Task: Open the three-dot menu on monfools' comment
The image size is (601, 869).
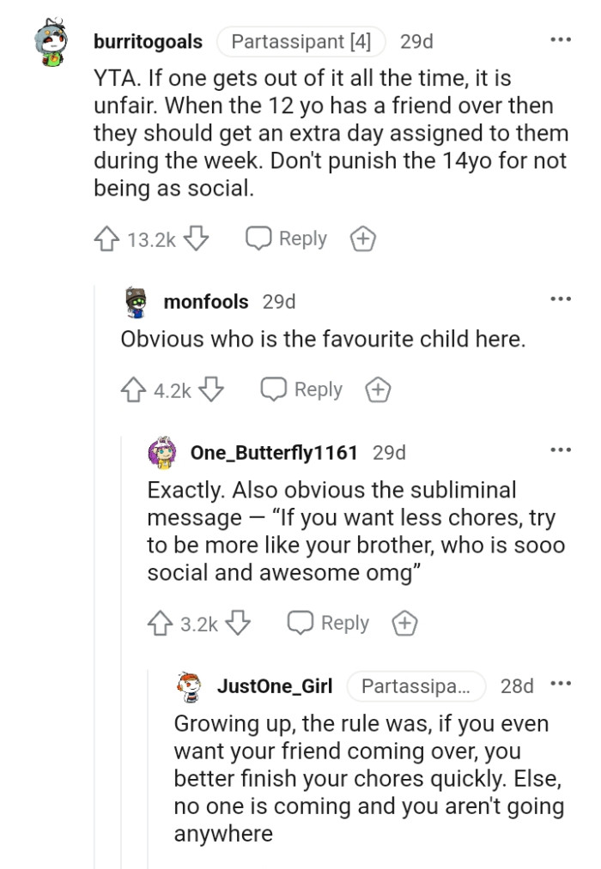Action: pos(561,299)
